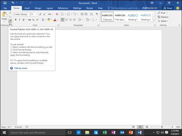Open the File menu

coord(5,8)
